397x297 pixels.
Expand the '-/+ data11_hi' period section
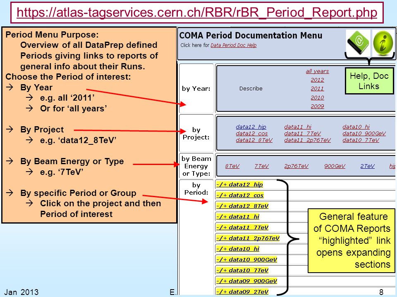click(x=238, y=217)
